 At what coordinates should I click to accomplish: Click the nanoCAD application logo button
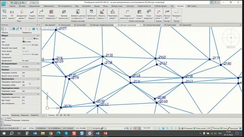tap(3, 3)
